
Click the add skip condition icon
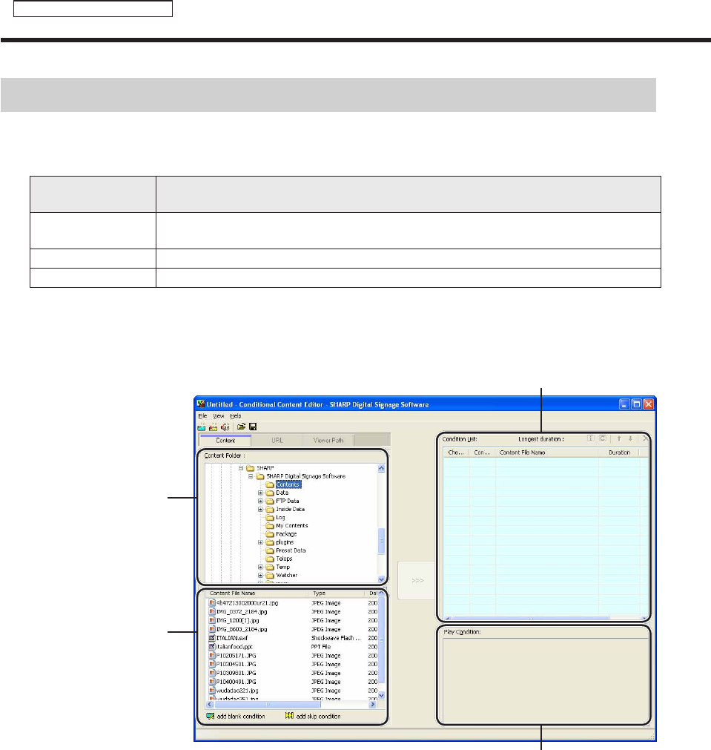(x=289, y=716)
